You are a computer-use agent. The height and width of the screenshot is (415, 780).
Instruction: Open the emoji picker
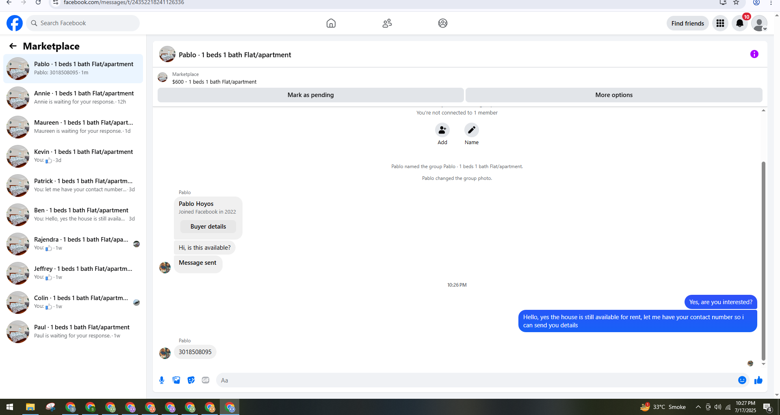(742, 380)
